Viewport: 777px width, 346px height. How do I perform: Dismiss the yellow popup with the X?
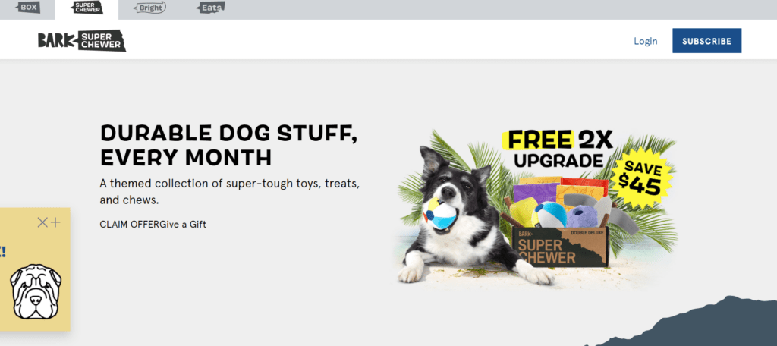click(x=42, y=222)
